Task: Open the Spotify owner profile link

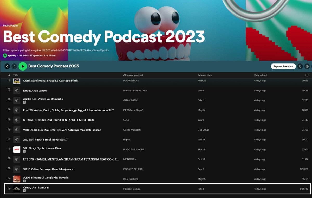Action: pos(12,55)
